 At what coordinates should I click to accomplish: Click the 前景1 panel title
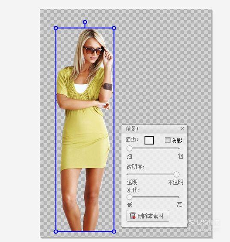pyautogui.click(x=132, y=129)
